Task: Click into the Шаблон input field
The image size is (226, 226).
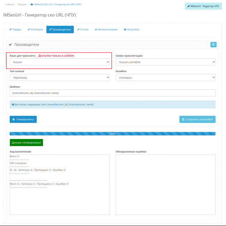Action: tap(112, 93)
